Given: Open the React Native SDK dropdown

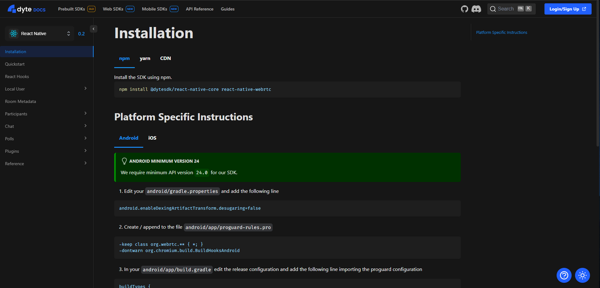Looking at the screenshot, I should pos(40,34).
